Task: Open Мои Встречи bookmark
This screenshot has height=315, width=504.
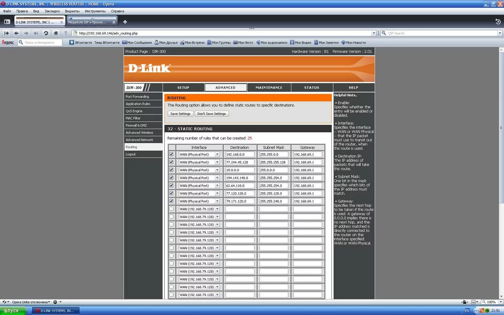Action: pyautogui.click(x=192, y=42)
